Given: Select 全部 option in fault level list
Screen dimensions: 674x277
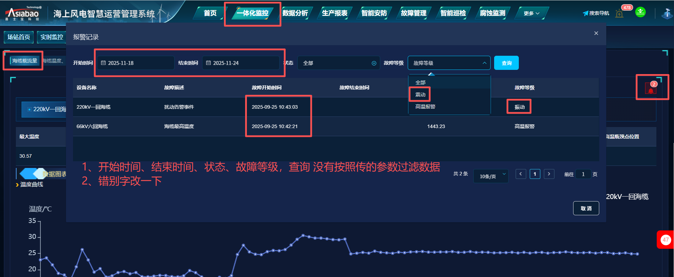Looking at the screenshot, I should pyautogui.click(x=420, y=83).
